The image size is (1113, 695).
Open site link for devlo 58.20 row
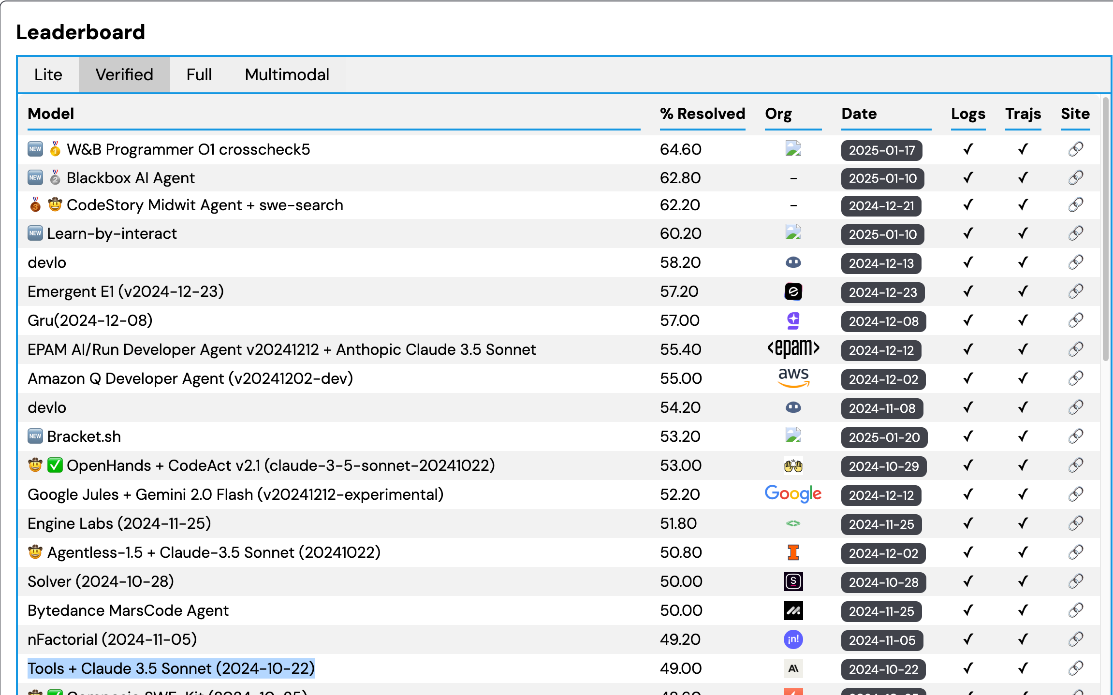point(1075,262)
